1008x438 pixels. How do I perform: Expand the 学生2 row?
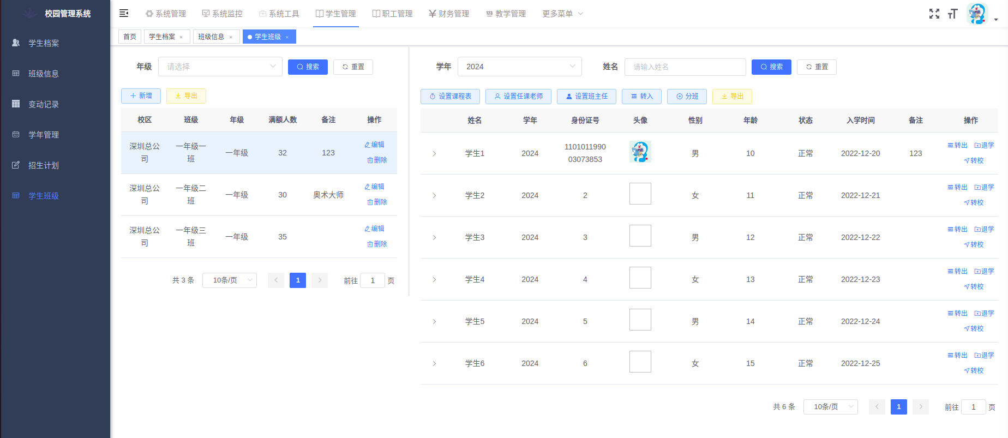[434, 196]
